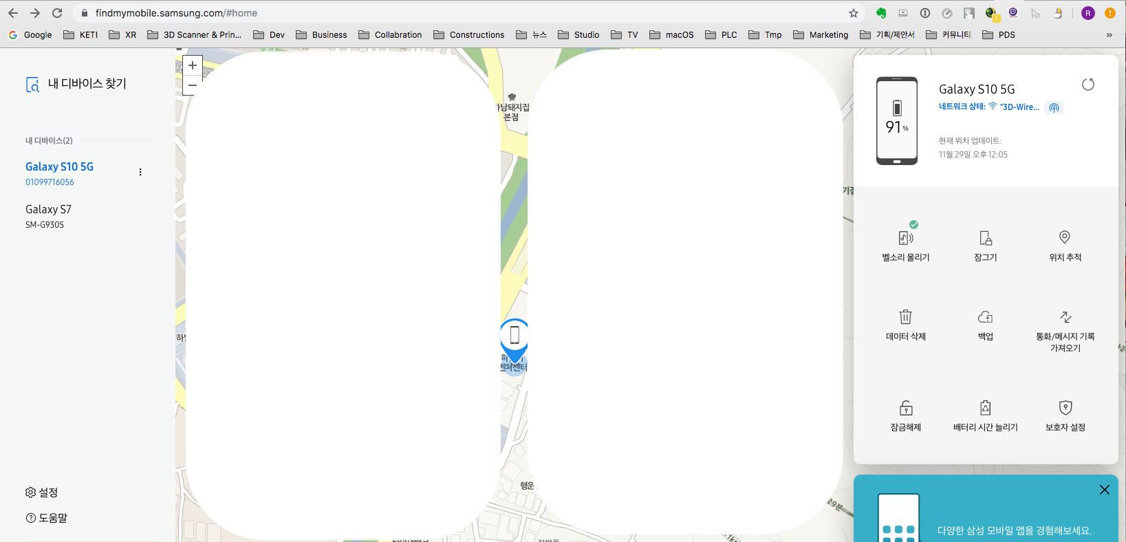Click the browser back arrow
Viewport: 1126px width, 542px height.
click(13, 13)
